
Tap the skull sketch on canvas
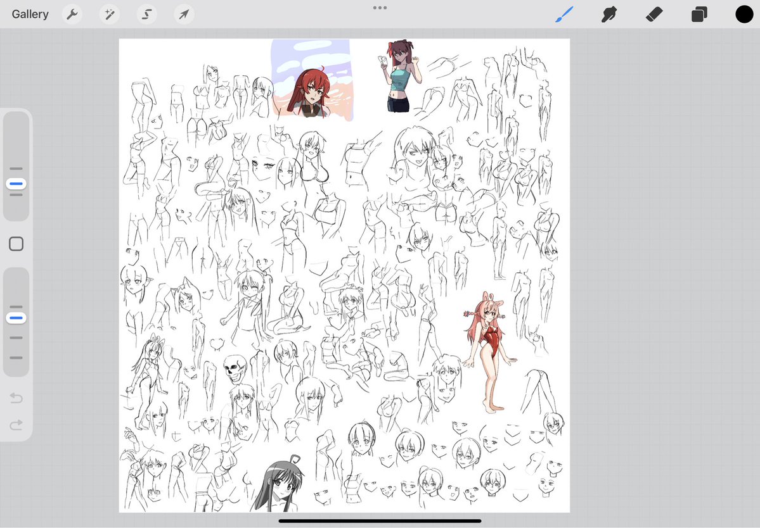click(x=235, y=369)
